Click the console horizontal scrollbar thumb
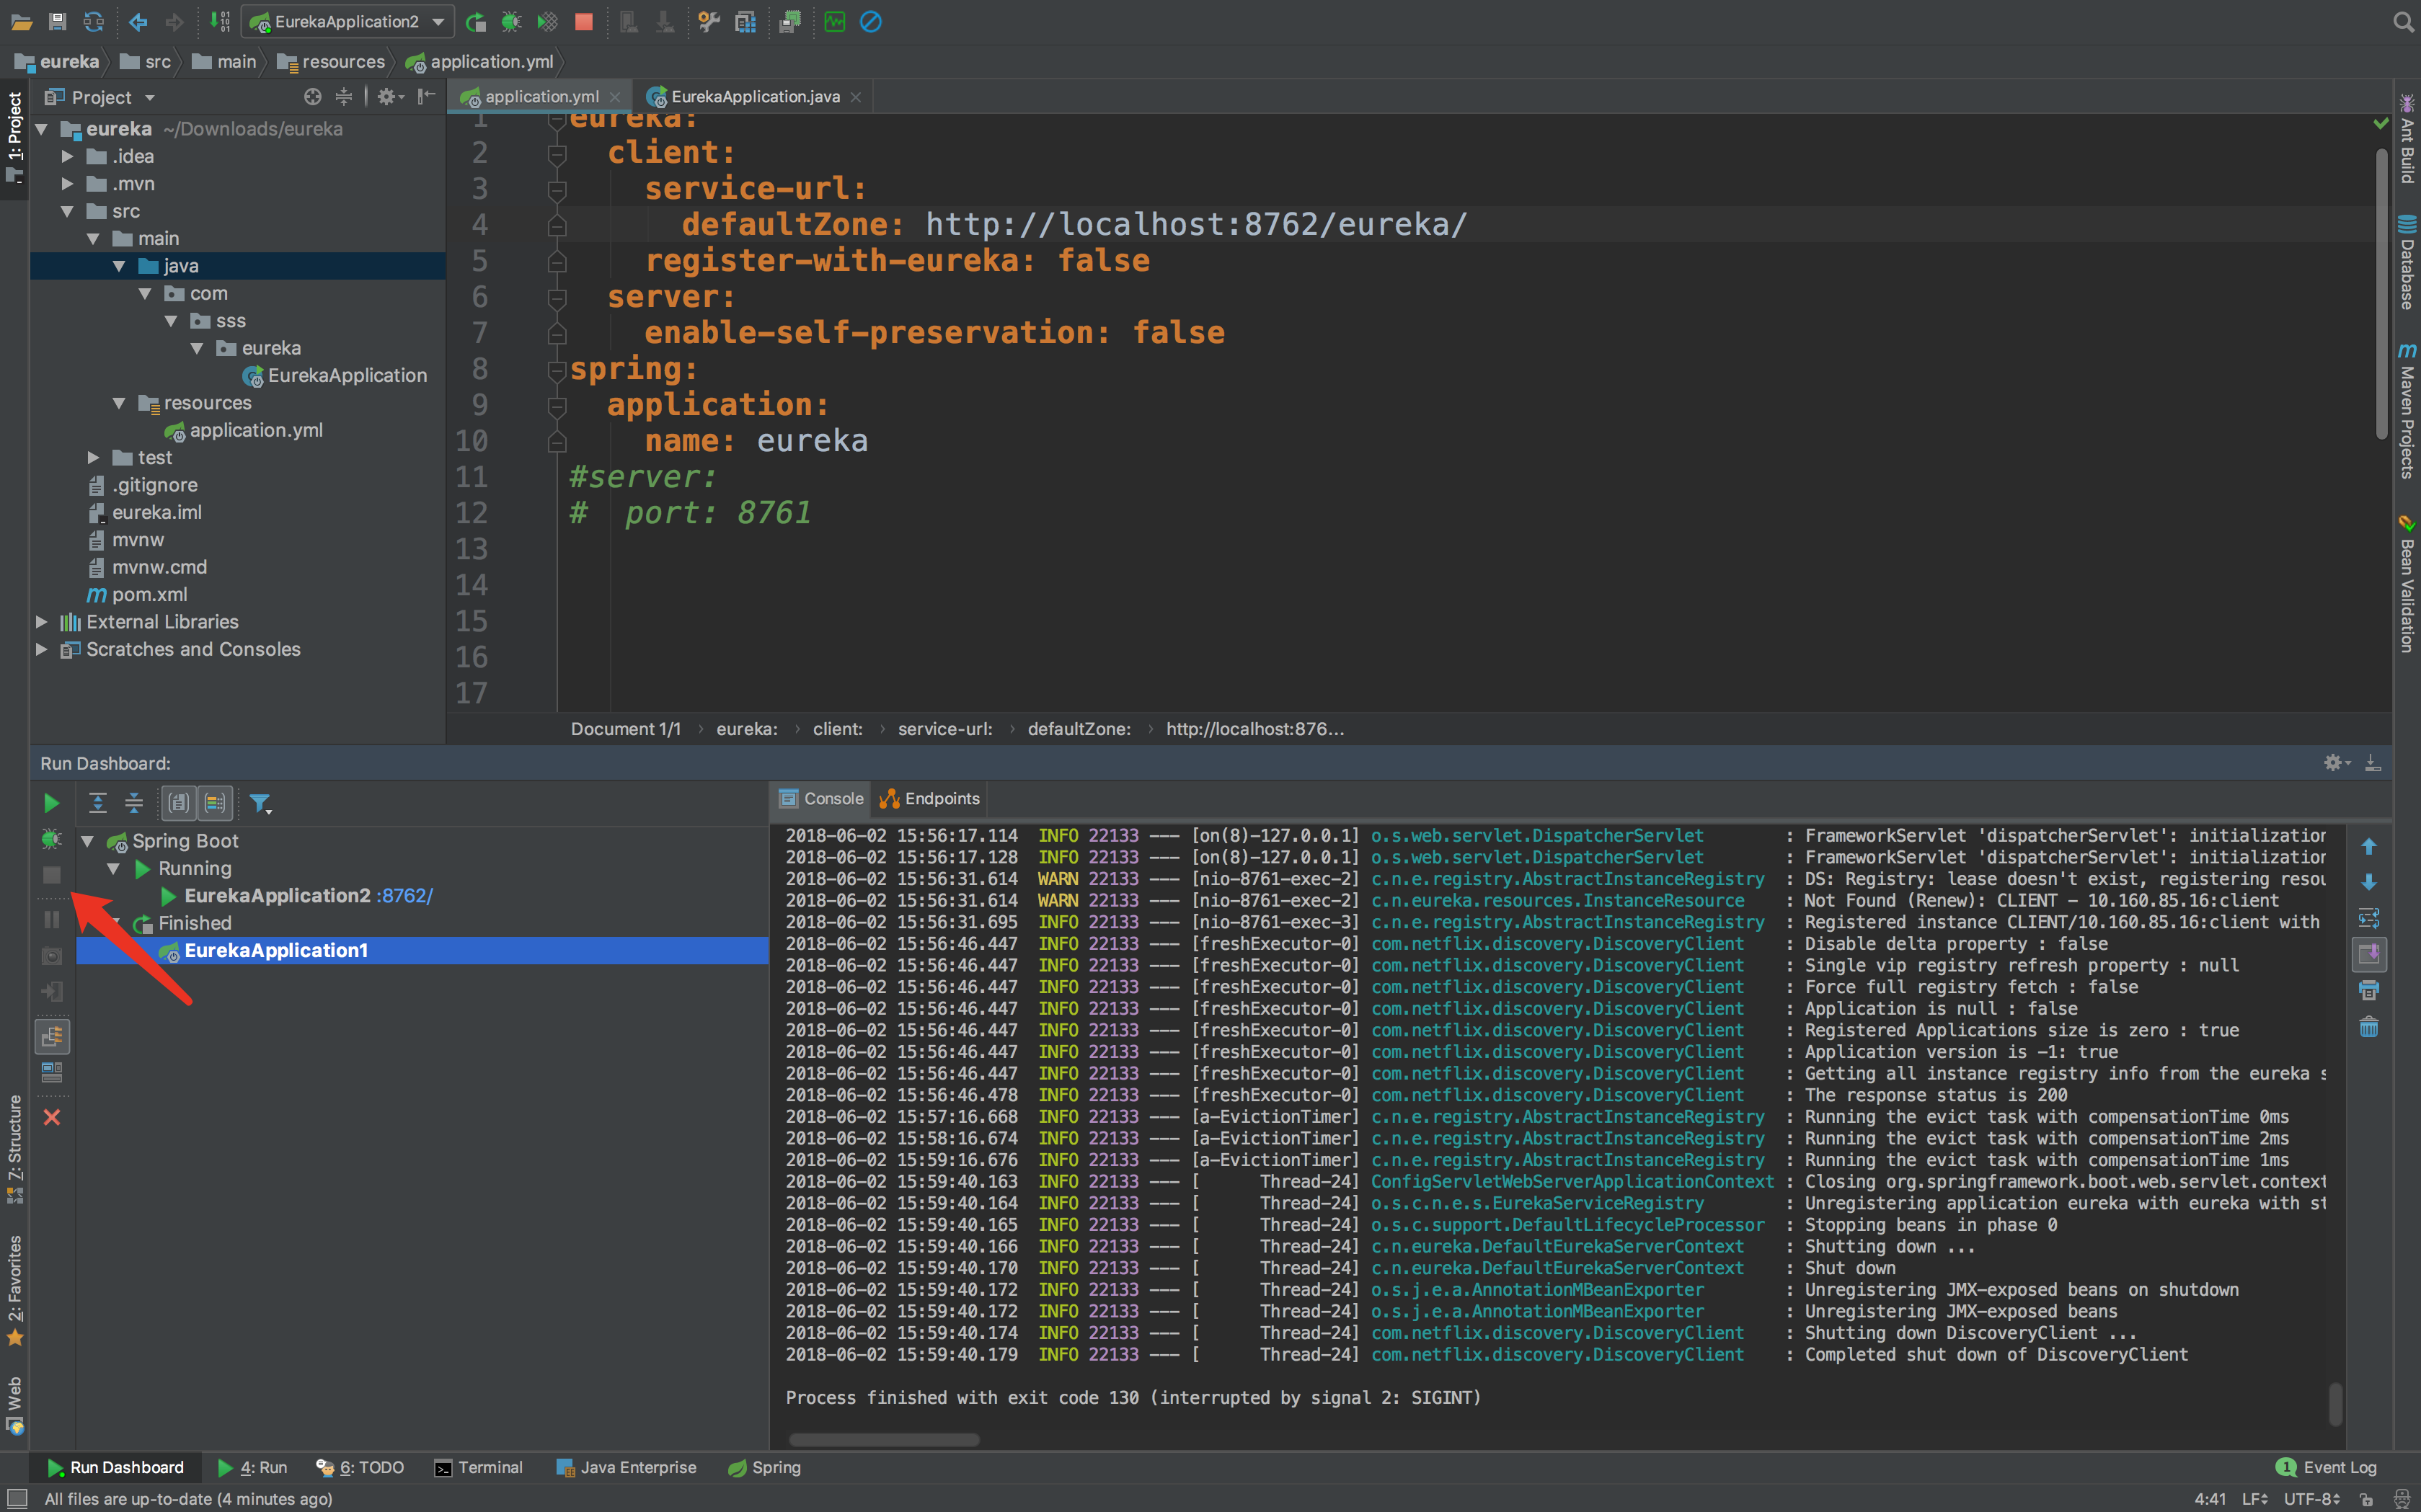 [883, 1439]
